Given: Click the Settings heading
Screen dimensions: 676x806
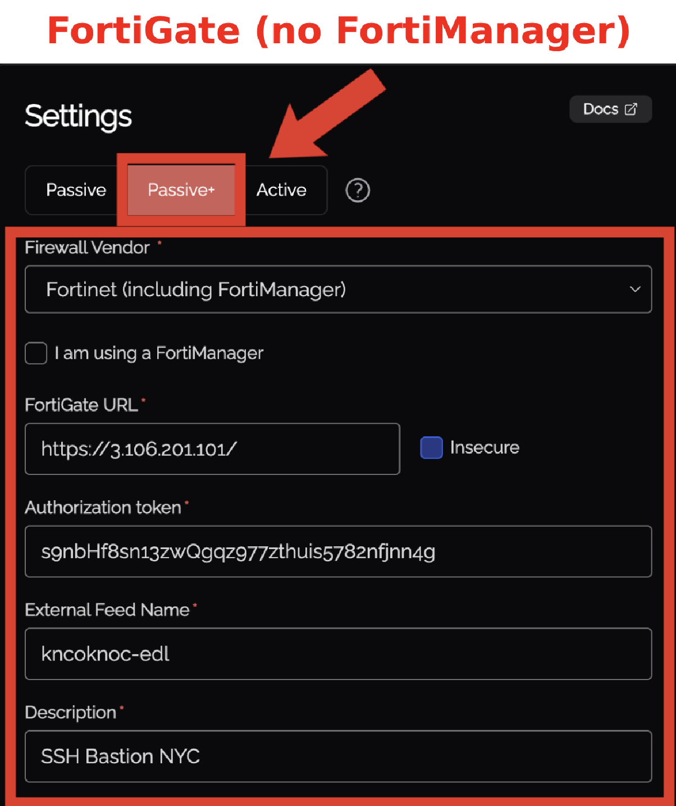Looking at the screenshot, I should pos(78,116).
